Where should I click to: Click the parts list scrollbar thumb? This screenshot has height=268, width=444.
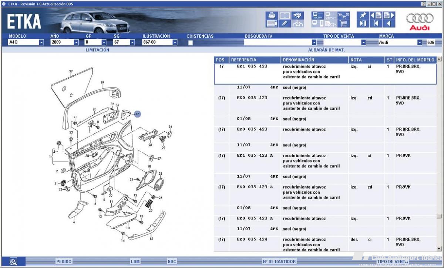click(439, 216)
